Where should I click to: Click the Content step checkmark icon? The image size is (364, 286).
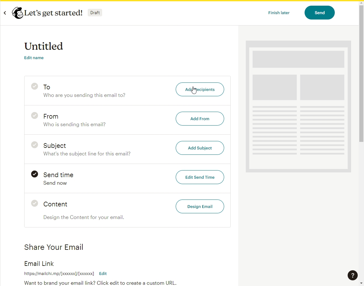(35, 203)
